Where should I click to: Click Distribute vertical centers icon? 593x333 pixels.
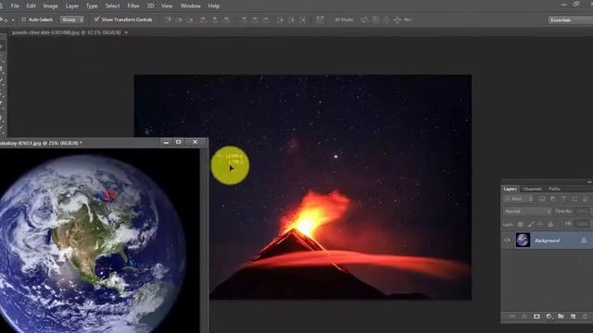click(255, 19)
